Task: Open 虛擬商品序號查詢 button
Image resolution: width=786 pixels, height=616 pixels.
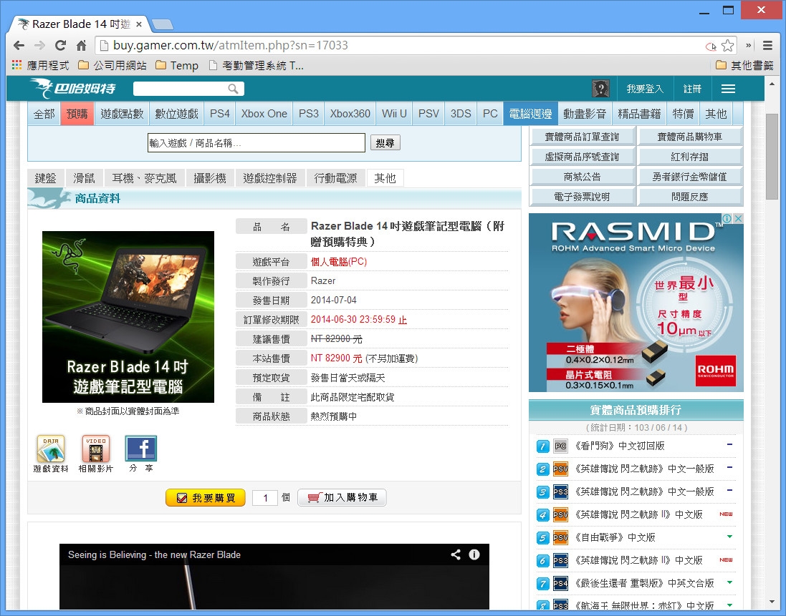Action: pos(582,157)
